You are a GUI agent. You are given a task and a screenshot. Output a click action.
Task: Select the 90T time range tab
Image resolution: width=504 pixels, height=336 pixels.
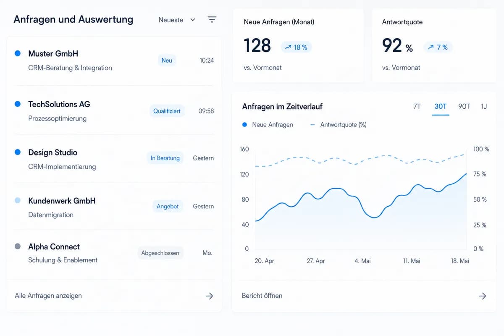click(464, 107)
